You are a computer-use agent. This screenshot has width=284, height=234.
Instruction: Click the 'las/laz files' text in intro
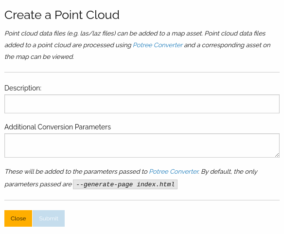point(98,34)
